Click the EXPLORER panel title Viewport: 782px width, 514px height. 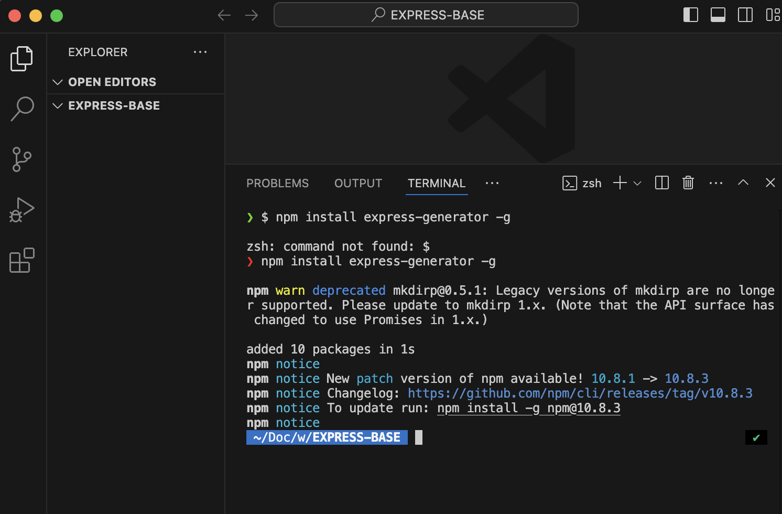[98, 52]
